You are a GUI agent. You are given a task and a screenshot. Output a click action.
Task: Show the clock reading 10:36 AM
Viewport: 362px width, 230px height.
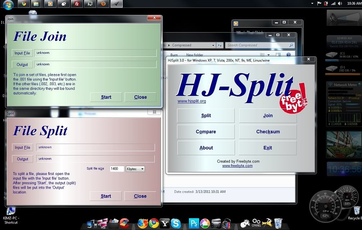pos(354,4)
